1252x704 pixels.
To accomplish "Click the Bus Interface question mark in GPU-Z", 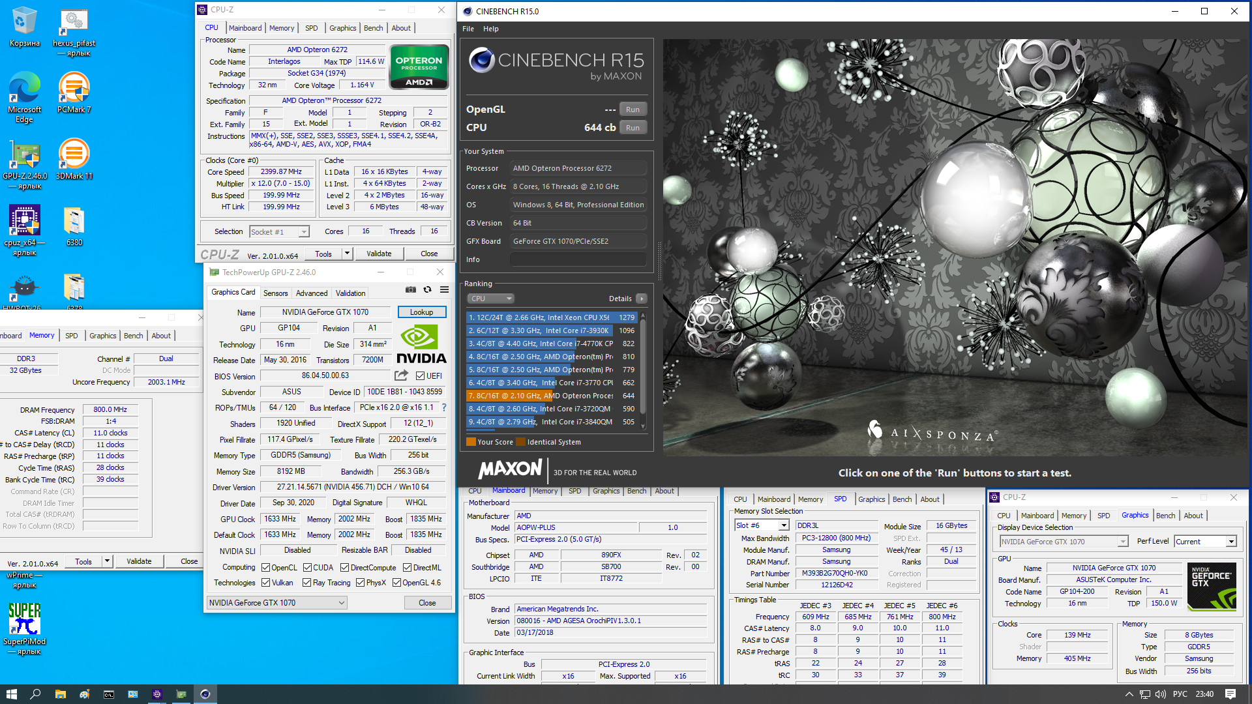I will 444,407.
